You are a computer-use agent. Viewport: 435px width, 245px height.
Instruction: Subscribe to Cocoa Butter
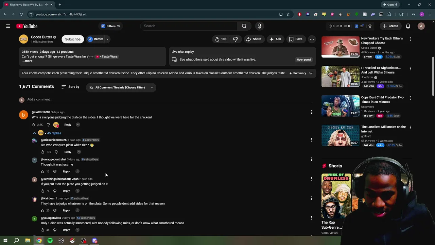73,39
